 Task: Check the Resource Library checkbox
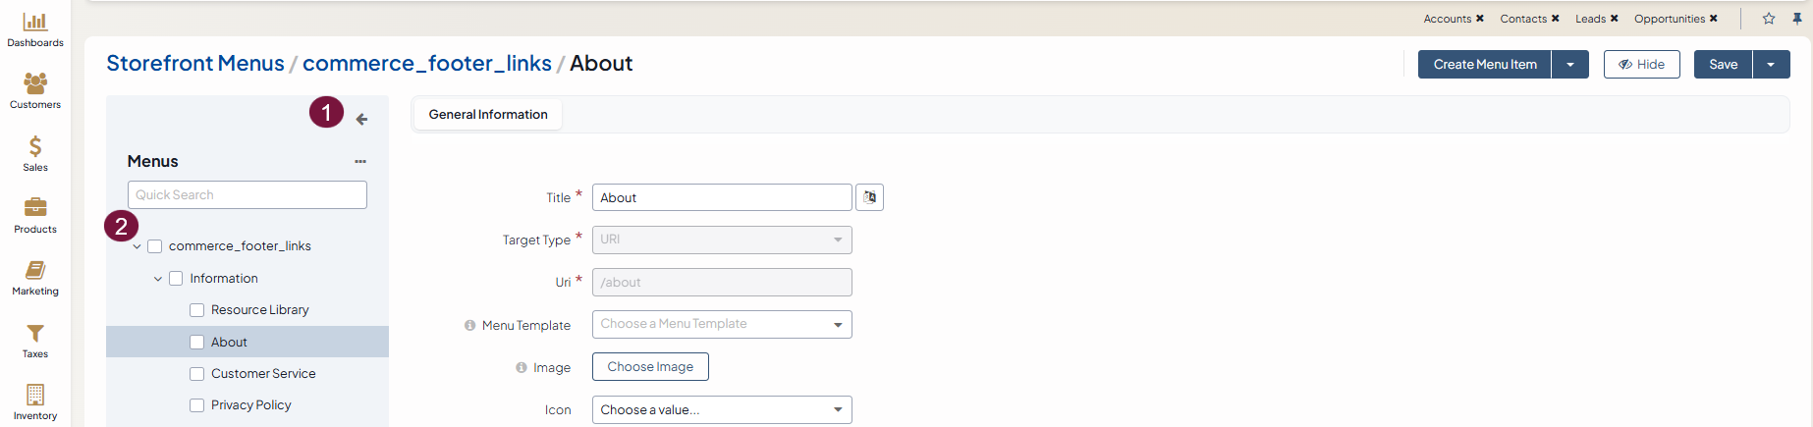coord(197,310)
